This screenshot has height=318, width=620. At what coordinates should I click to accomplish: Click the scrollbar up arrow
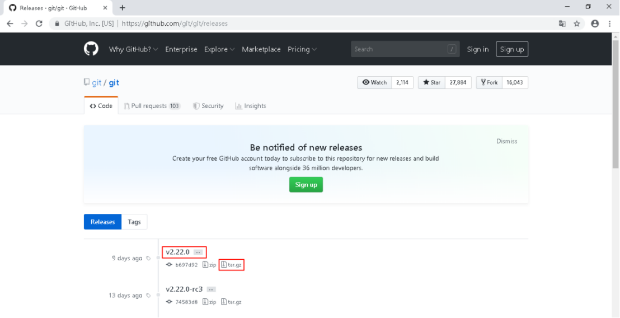pyautogui.click(x=616, y=36)
